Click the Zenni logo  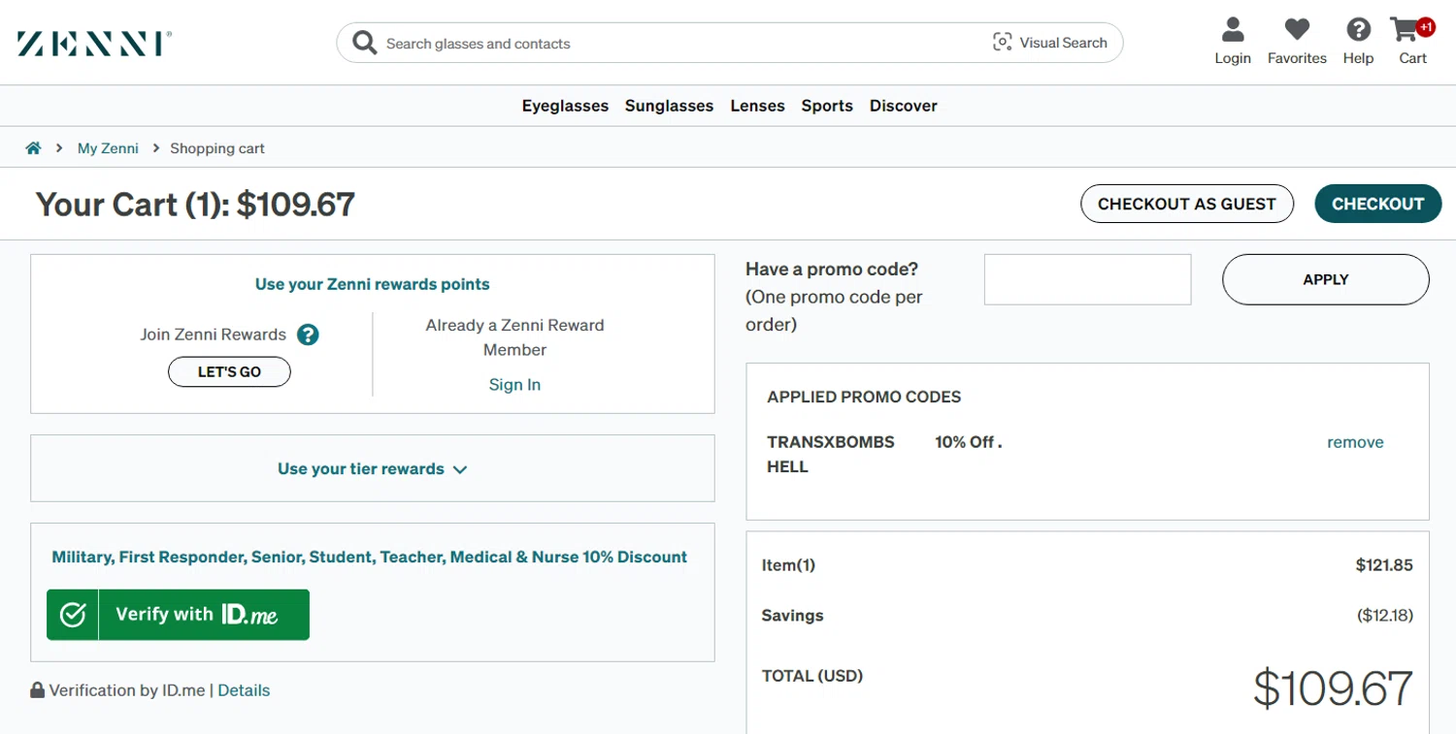point(94,44)
